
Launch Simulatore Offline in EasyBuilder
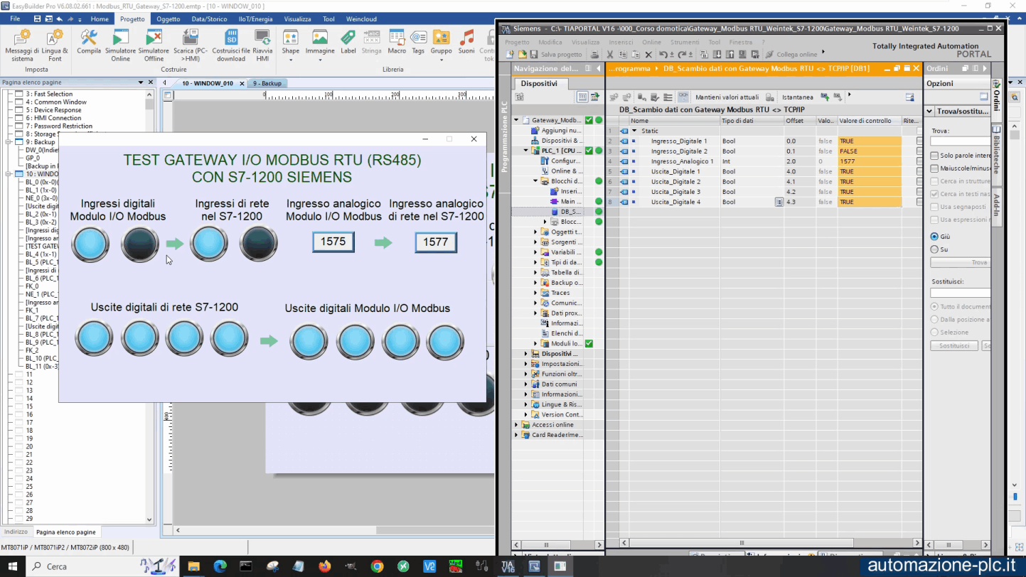point(154,45)
